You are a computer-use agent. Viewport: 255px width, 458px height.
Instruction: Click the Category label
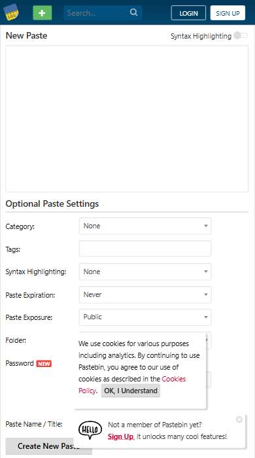(20, 226)
